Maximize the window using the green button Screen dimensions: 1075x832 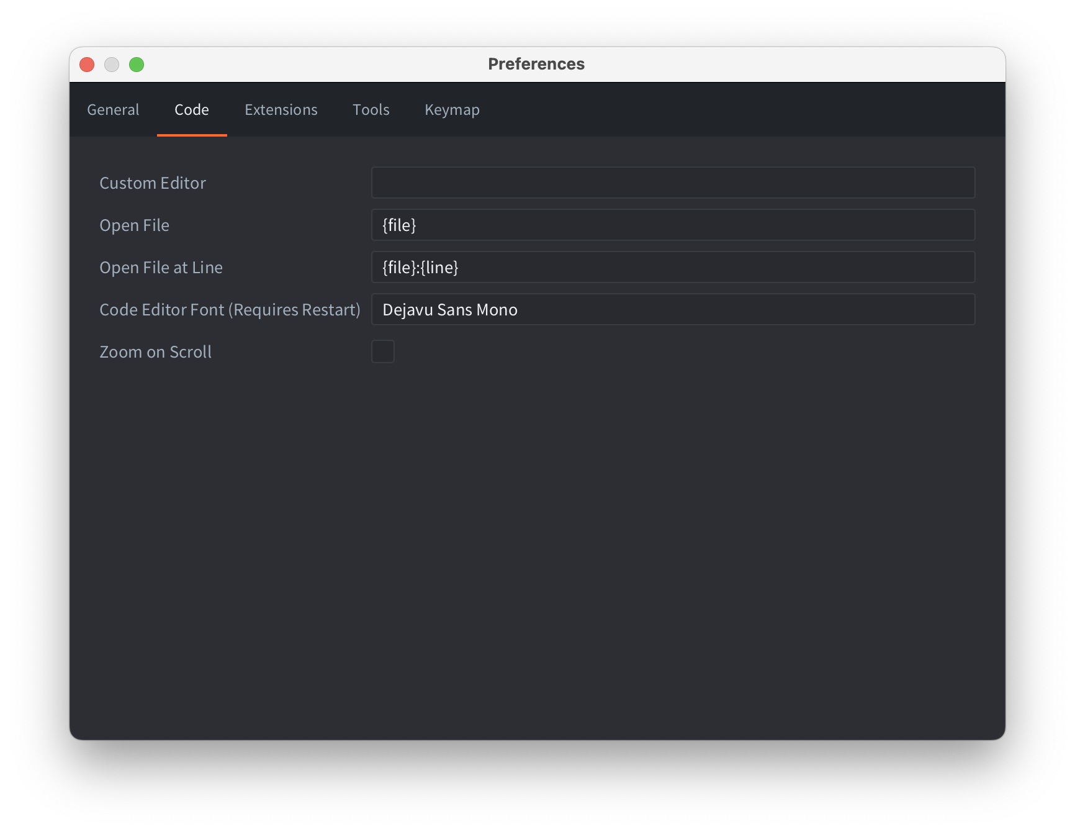[137, 65]
